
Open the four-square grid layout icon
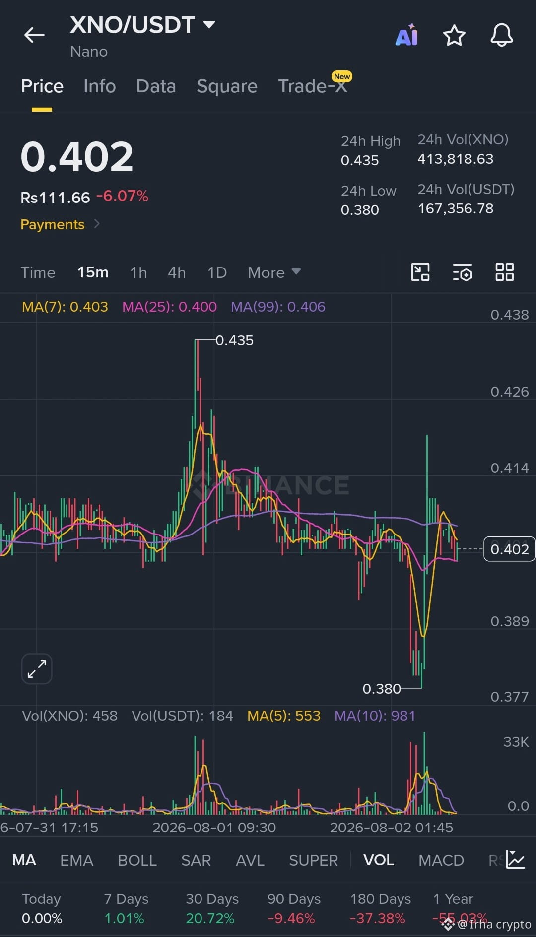[x=504, y=272]
